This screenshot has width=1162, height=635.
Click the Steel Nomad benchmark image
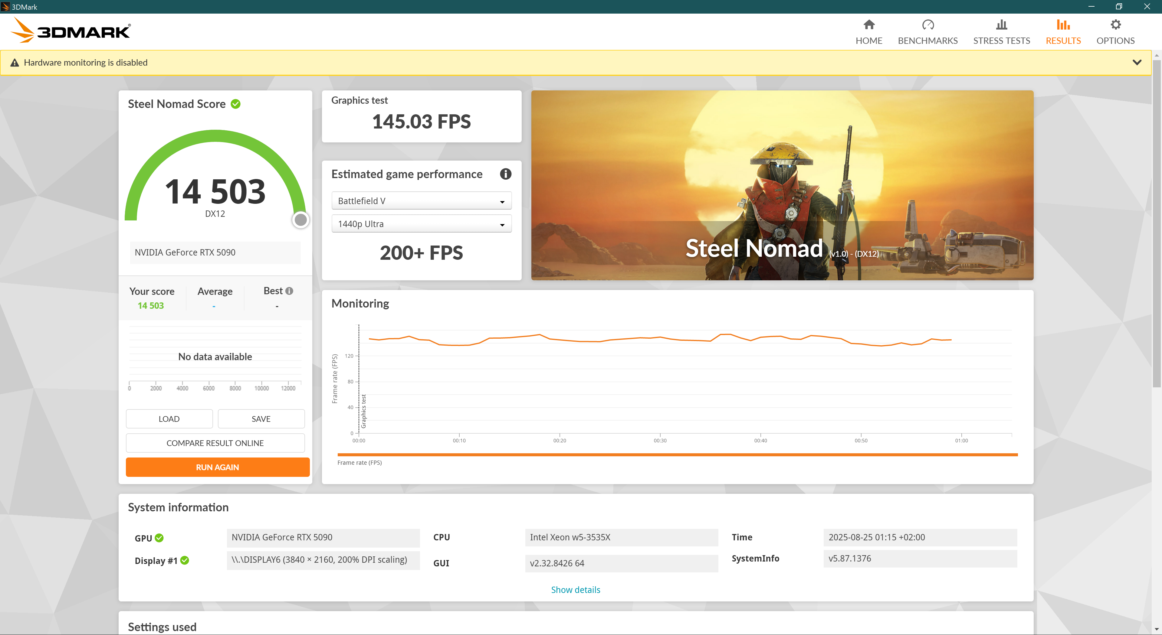click(x=782, y=185)
